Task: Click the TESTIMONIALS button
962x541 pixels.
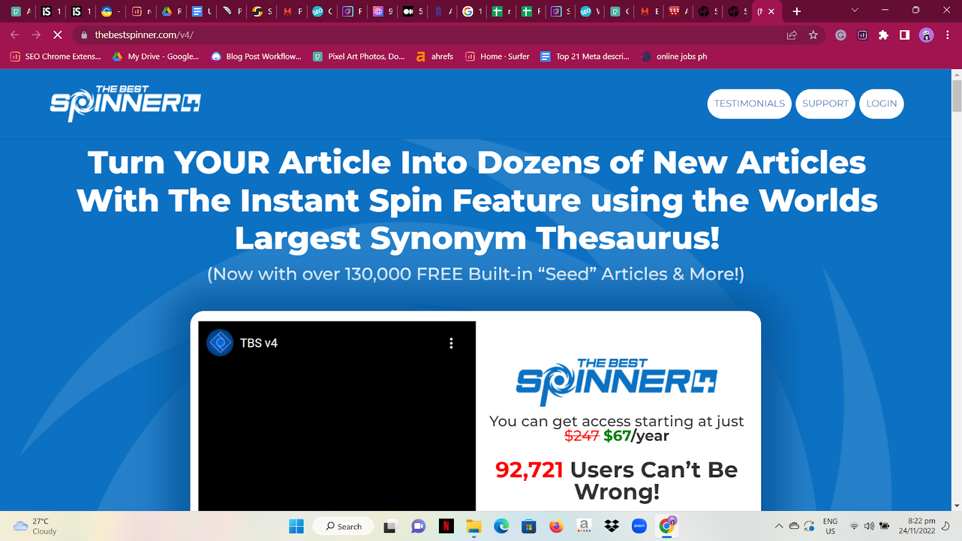Action: 749,104
